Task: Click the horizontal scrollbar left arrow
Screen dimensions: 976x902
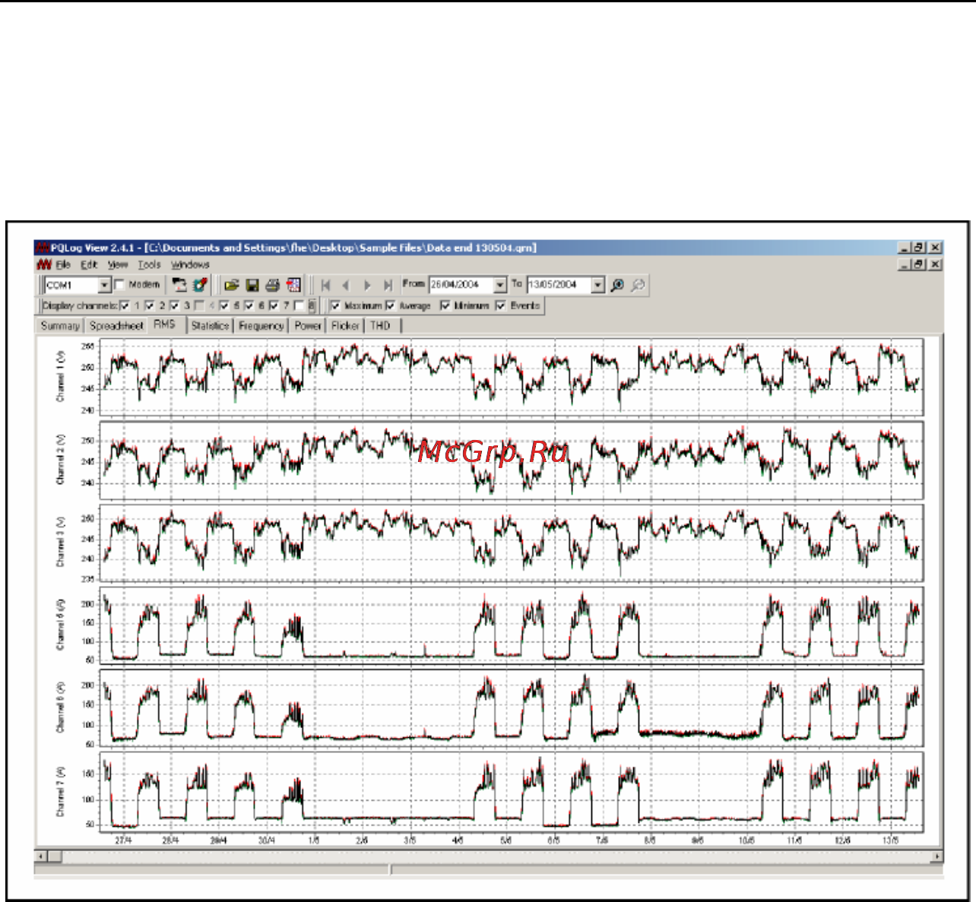Action: [41, 856]
